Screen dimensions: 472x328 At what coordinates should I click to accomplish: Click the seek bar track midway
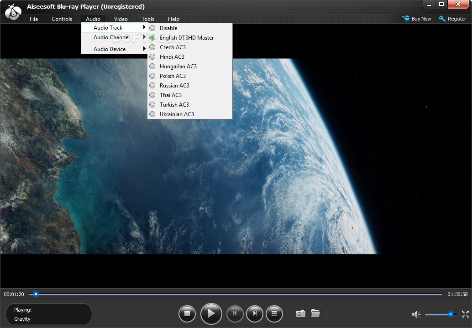click(x=236, y=294)
